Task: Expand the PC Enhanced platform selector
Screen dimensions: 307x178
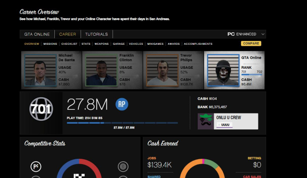Action: tap(246, 34)
